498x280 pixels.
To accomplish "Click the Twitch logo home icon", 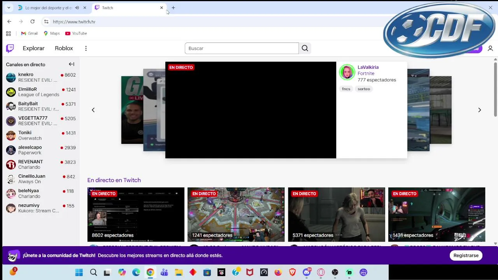I will pyautogui.click(x=10, y=48).
